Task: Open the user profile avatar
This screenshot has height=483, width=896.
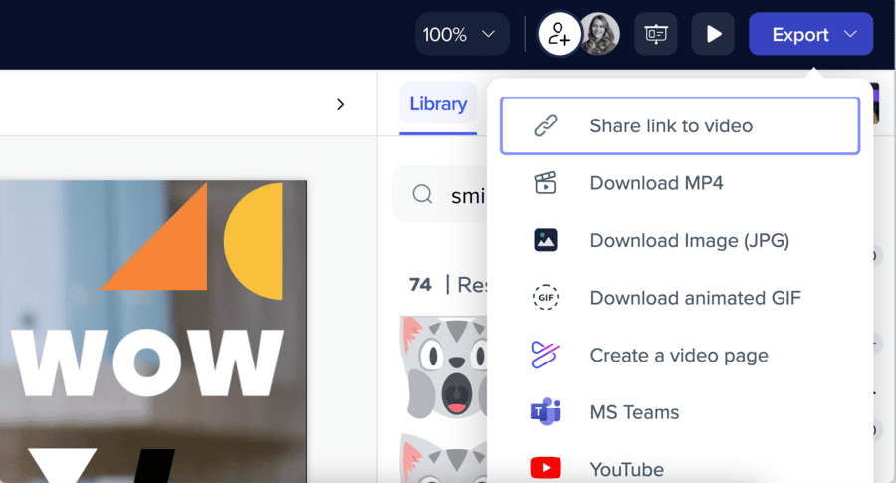Action: click(x=600, y=34)
